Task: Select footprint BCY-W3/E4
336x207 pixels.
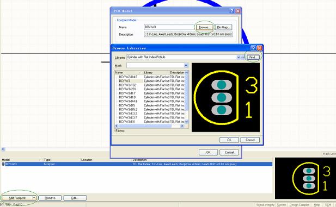Action: pos(127,122)
